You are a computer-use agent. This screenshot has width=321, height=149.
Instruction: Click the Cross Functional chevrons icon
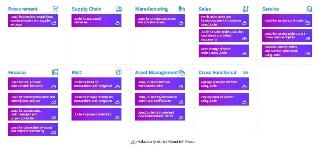[x=246, y=72]
